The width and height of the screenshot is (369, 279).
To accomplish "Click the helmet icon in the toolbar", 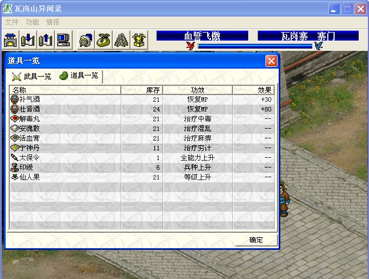I will [86, 40].
